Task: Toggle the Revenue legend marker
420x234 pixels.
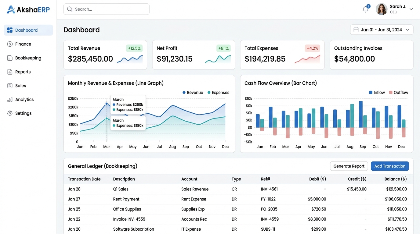Action: (x=184, y=93)
